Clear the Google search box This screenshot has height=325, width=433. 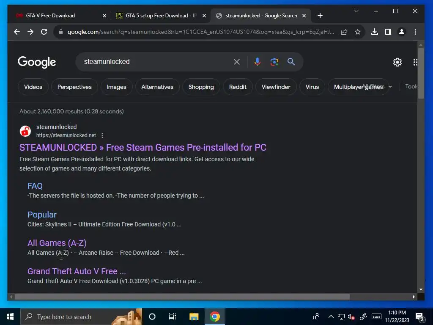tap(237, 62)
